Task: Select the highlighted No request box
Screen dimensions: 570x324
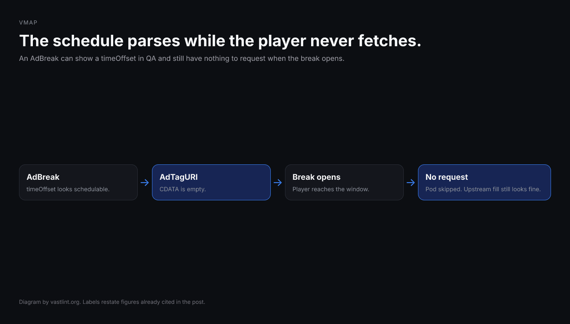Action: (x=484, y=182)
